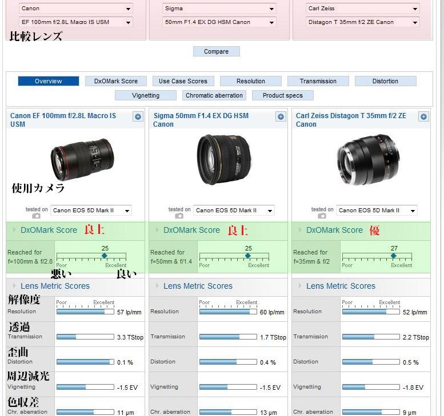Image resolution: width=444 pixels, height=416 pixels.
Task: Open the EF 100mm f/2.8L Macro IS USM lens dropdown
Action: (75, 22)
